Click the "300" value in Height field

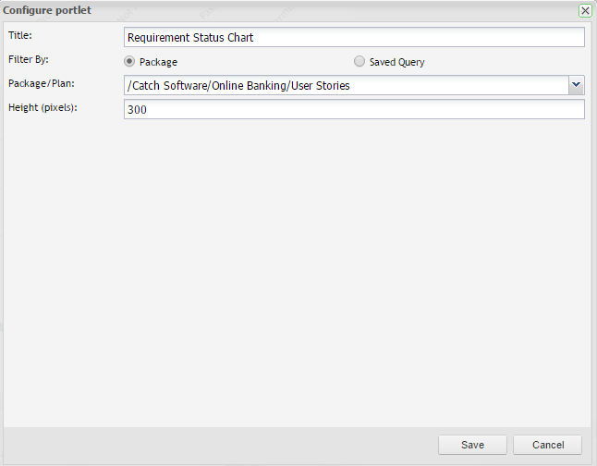(x=138, y=110)
